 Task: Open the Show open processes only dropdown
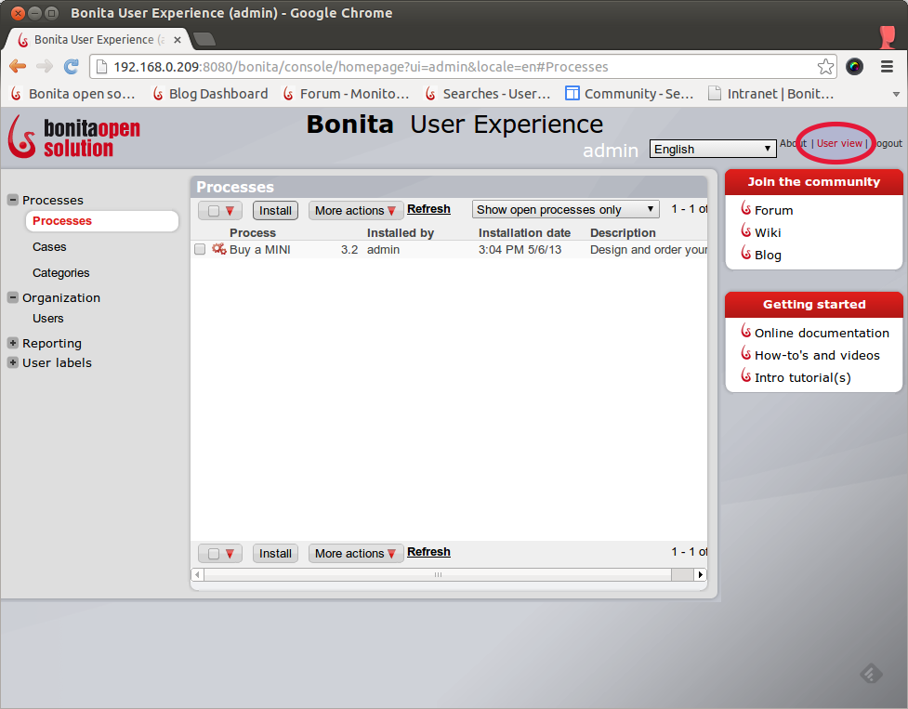pyautogui.click(x=564, y=209)
